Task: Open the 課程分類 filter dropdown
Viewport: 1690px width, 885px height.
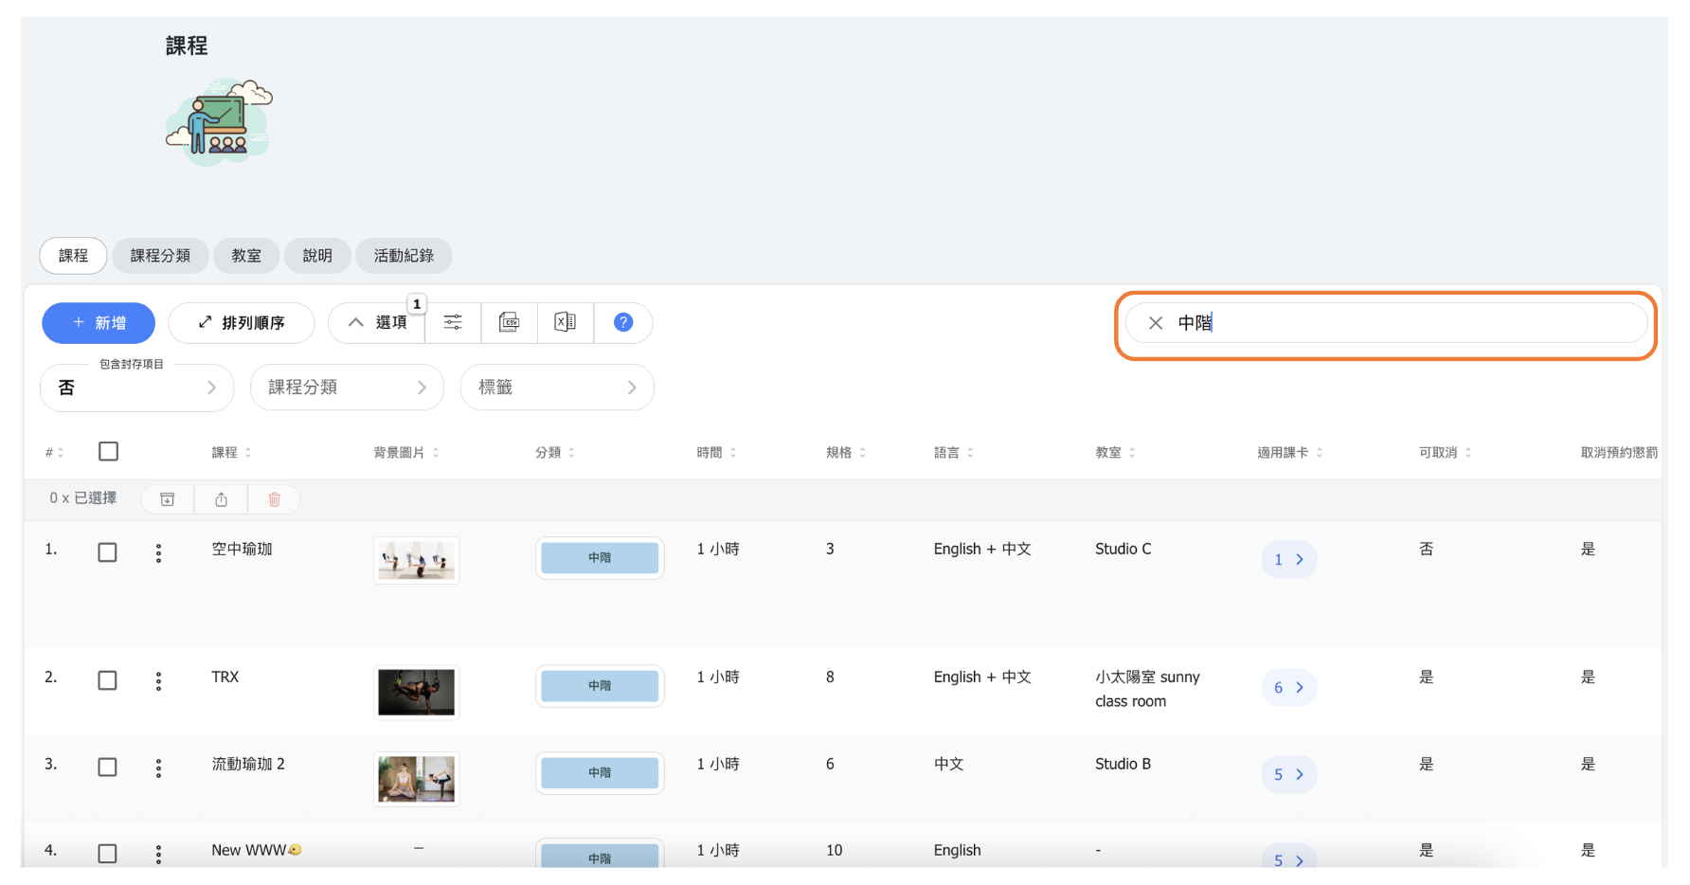Action: pyautogui.click(x=347, y=388)
